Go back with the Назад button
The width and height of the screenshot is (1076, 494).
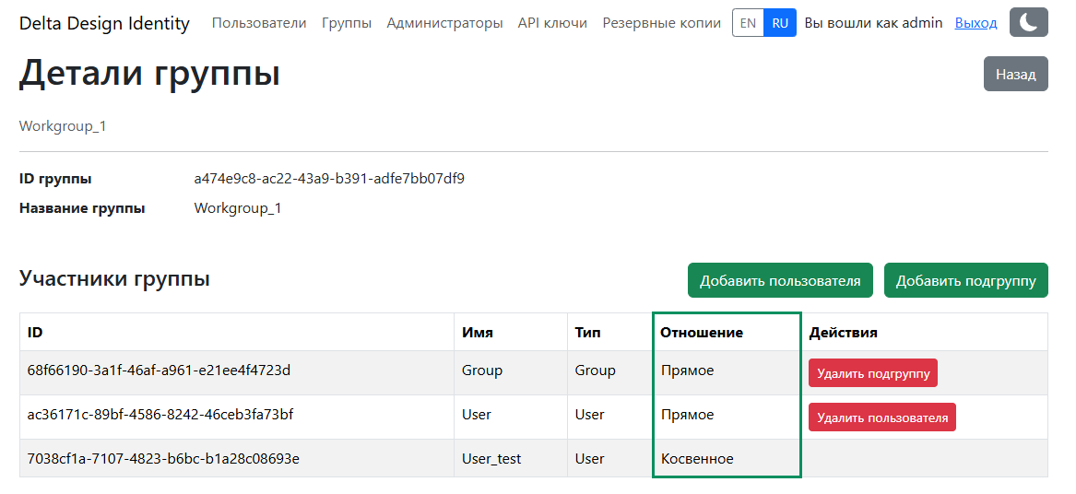tap(1016, 74)
